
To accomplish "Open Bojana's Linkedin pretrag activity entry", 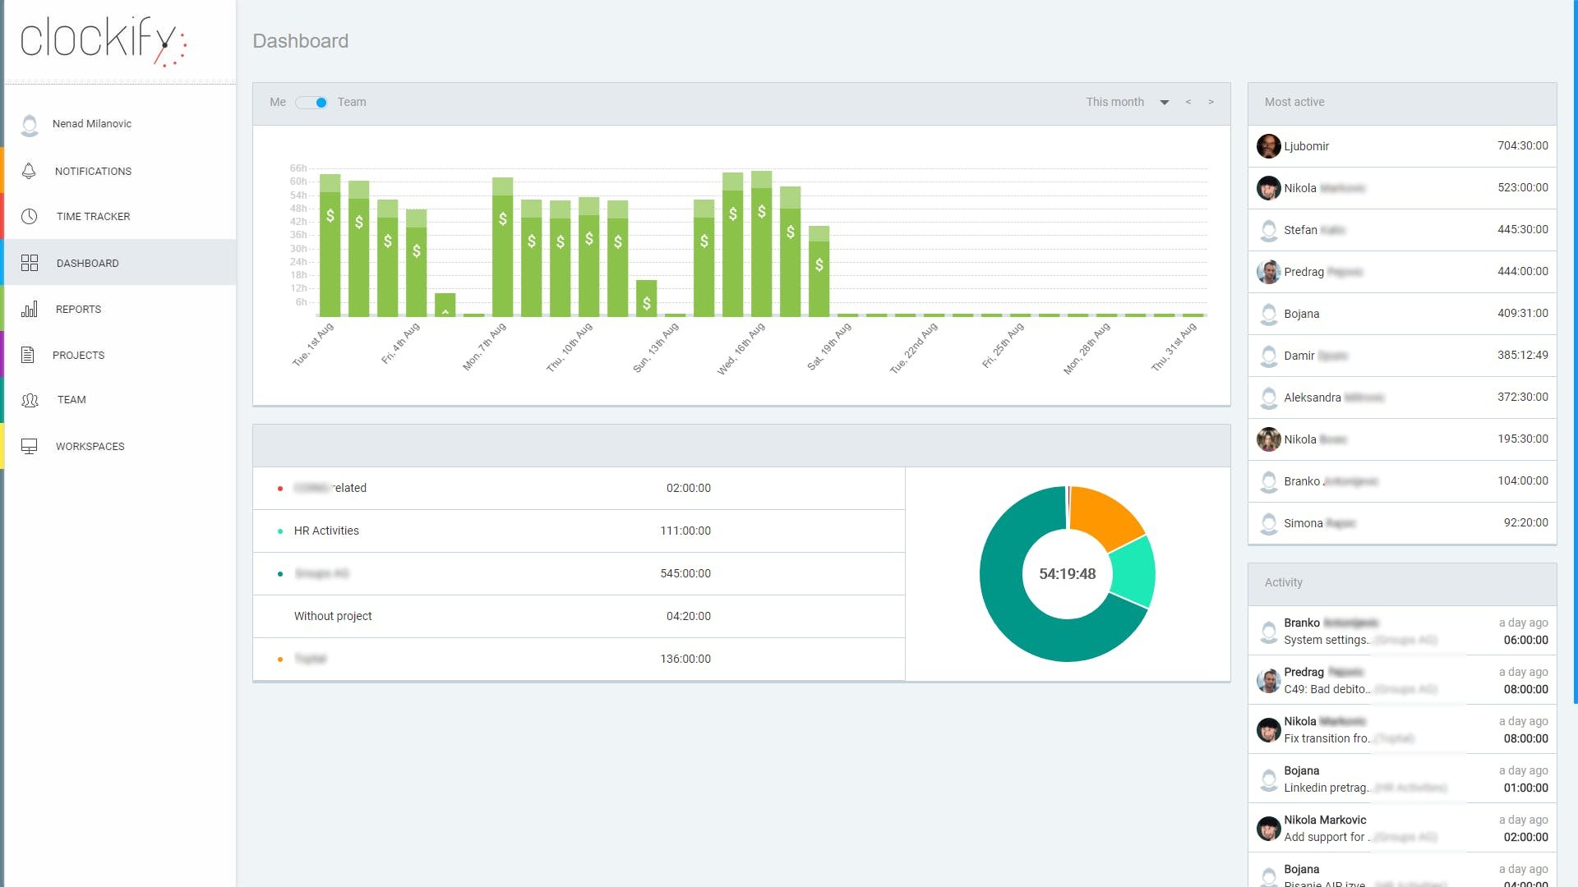I will point(1402,779).
